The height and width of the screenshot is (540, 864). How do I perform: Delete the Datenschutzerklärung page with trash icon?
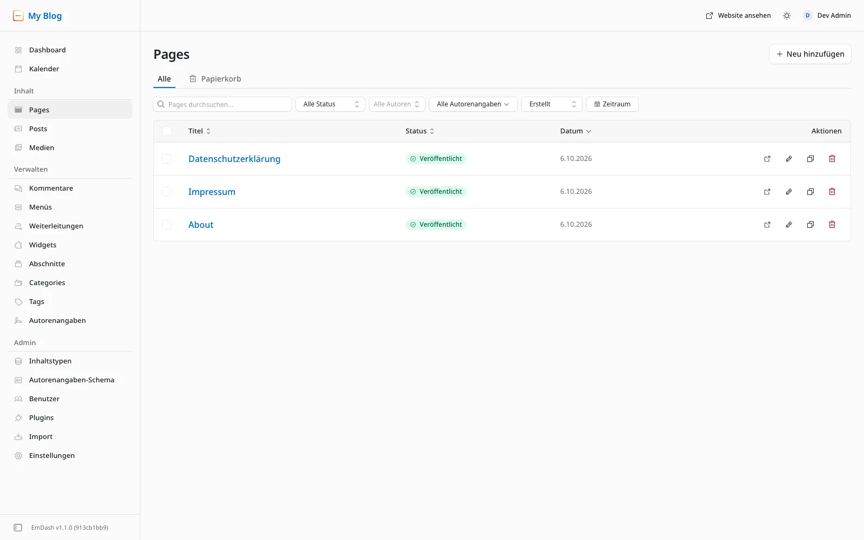click(x=832, y=159)
